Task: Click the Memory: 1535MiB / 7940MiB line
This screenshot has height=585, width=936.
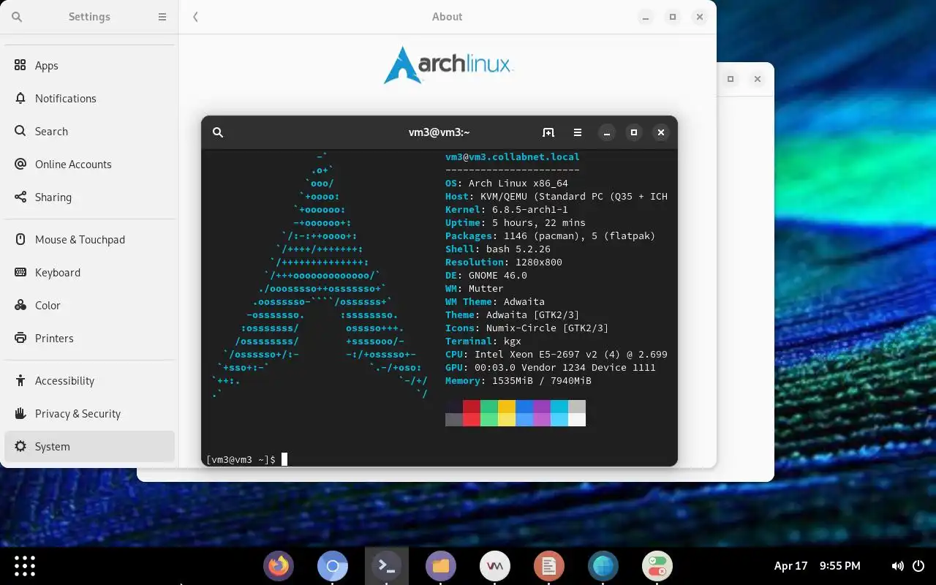Action: (x=518, y=380)
